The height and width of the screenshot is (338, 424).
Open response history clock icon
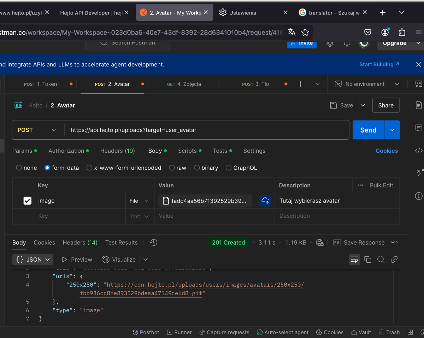coord(153,243)
